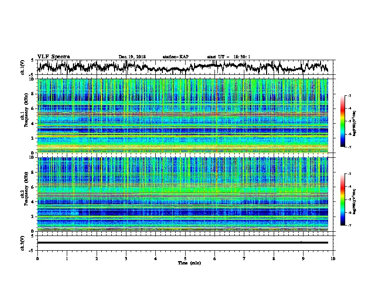Click the ch.1 "Frequency (kHz)" axis label

click(26, 110)
